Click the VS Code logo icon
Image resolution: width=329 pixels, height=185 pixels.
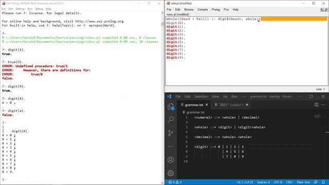[x=169, y=97]
